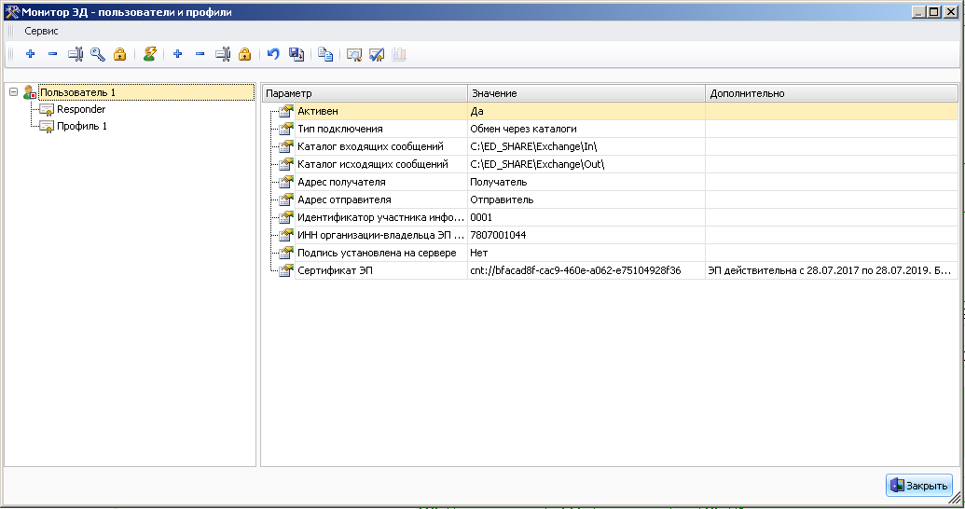Click the user with lightning bolt icon
The width and height of the screenshot is (965, 509).
(x=149, y=54)
